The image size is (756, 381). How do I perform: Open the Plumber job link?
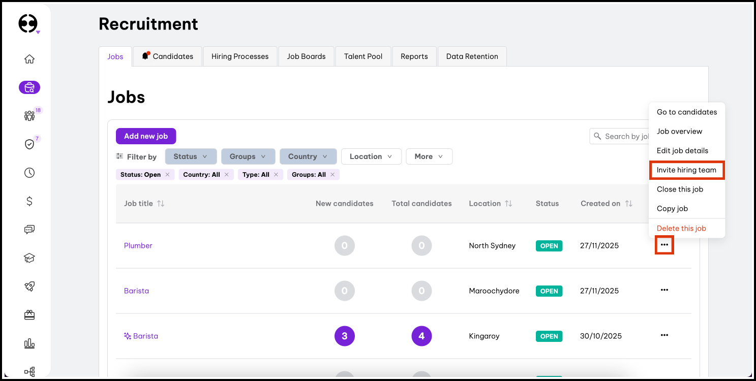pos(138,245)
